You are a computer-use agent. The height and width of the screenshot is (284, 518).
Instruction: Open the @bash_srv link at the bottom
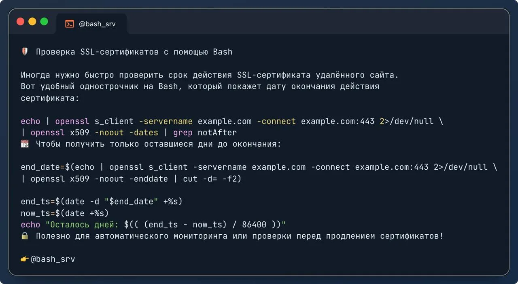point(53,259)
